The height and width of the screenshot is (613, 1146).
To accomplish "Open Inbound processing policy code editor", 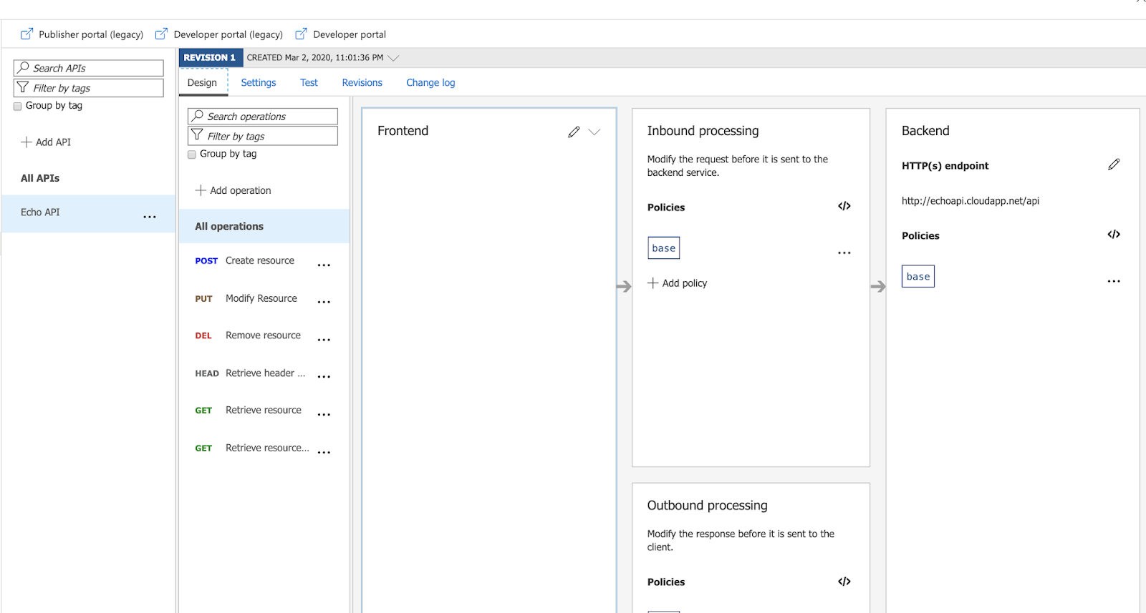I will pyautogui.click(x=844, y=207).
